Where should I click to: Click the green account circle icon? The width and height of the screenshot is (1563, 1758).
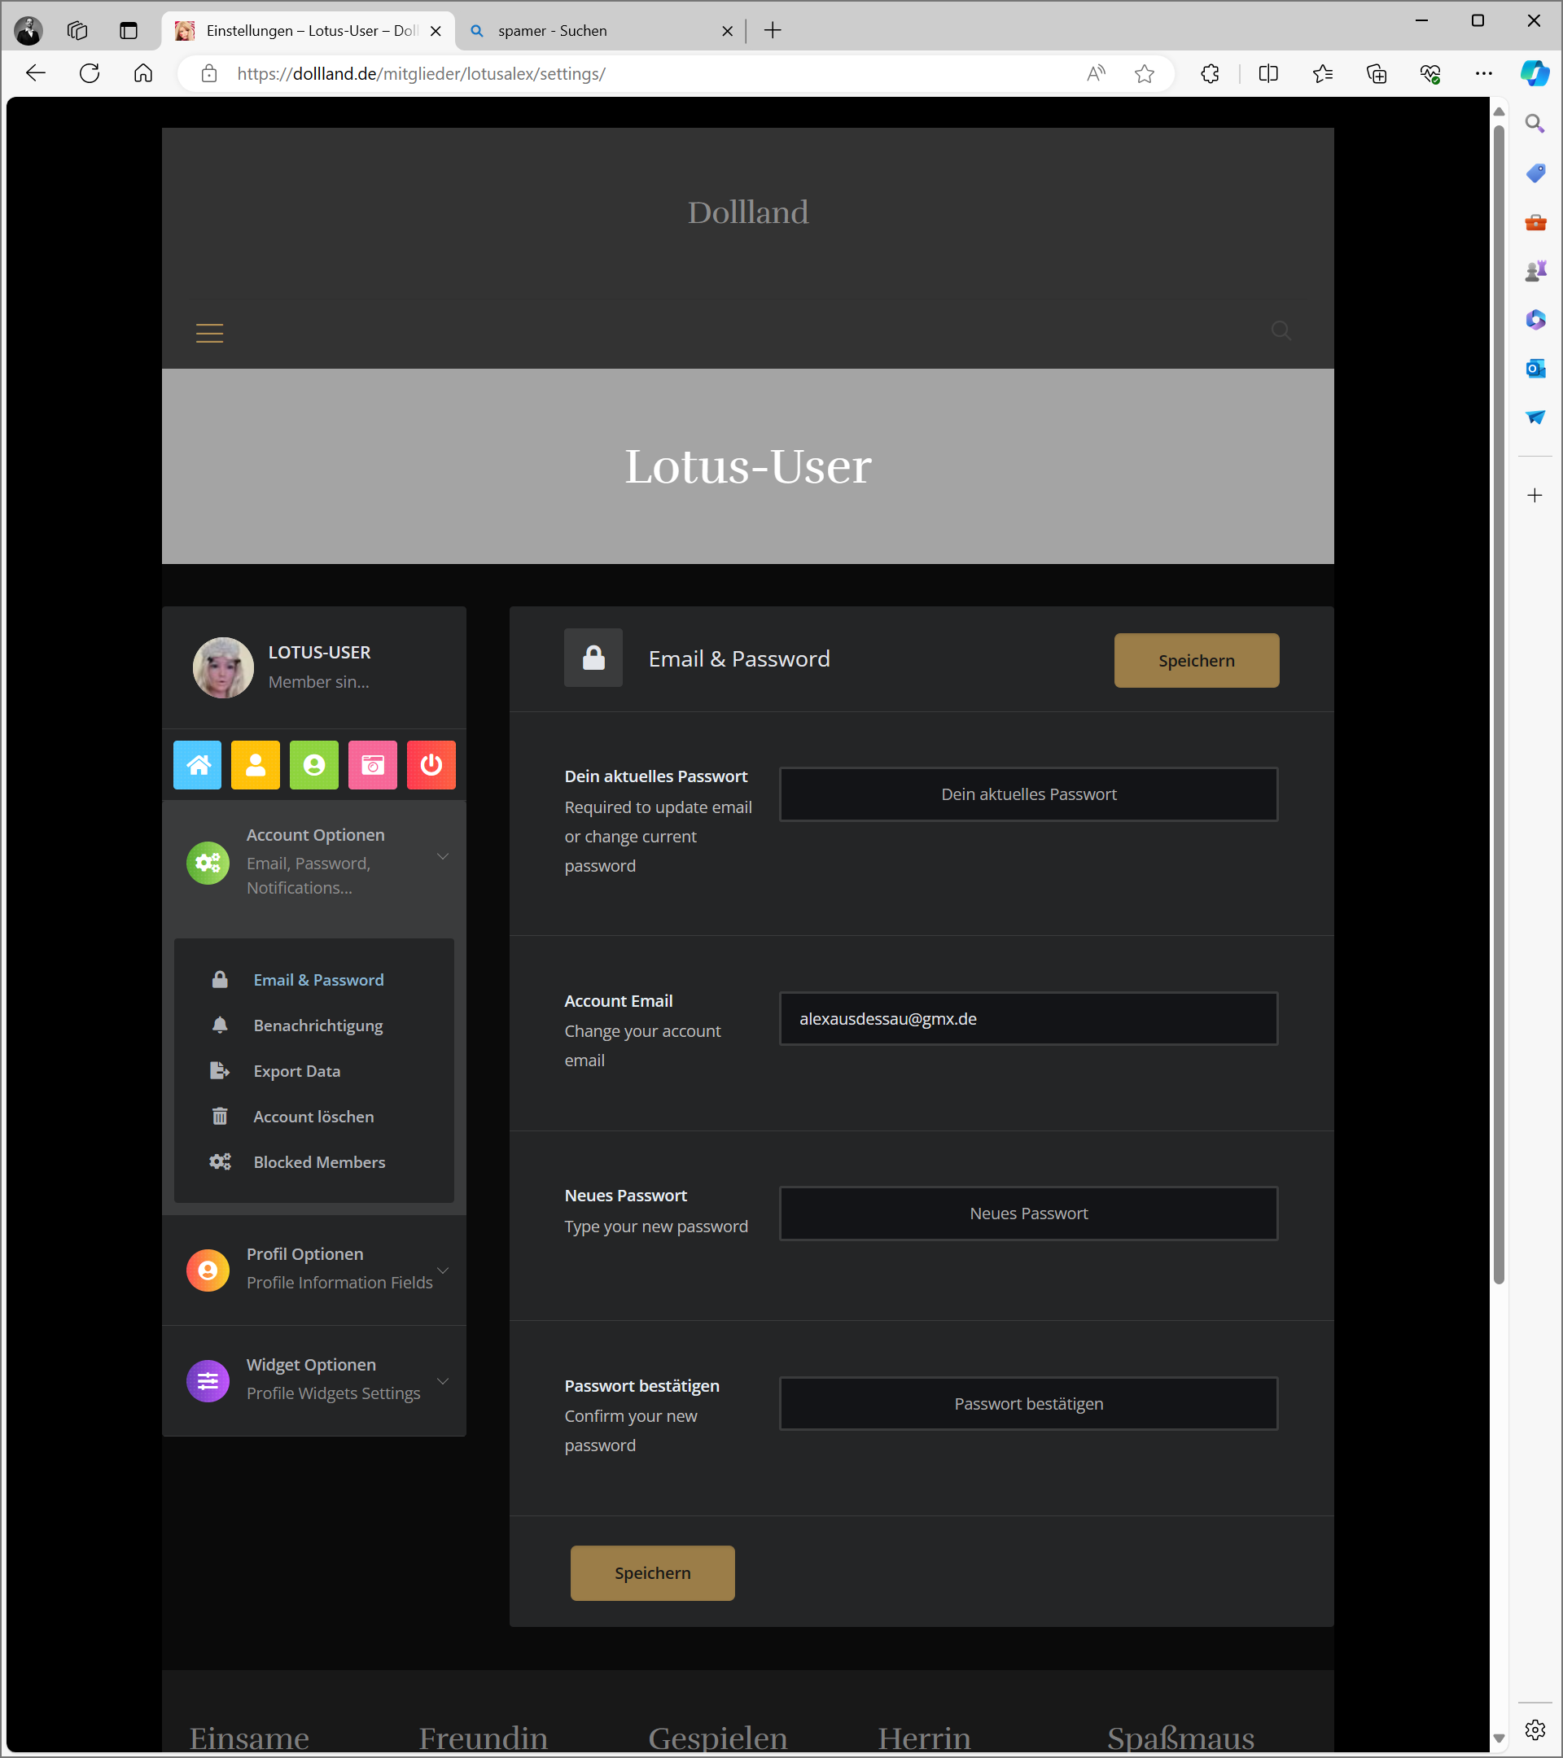(314, 764)
